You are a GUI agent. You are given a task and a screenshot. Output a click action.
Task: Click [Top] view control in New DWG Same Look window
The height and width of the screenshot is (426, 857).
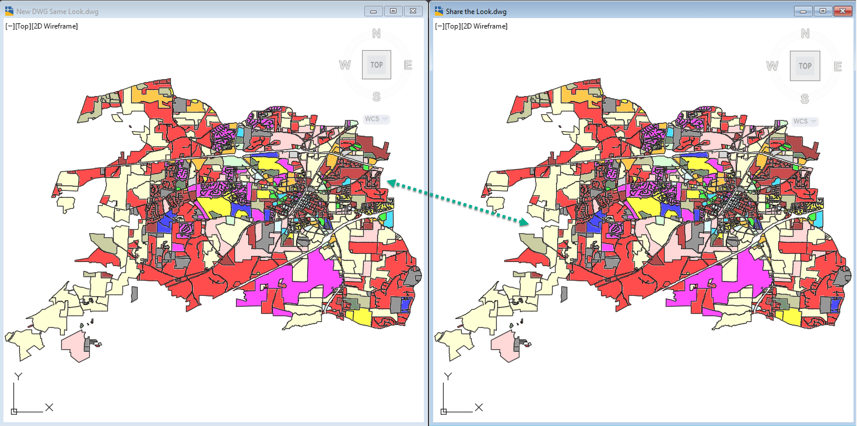pos(23,26)
